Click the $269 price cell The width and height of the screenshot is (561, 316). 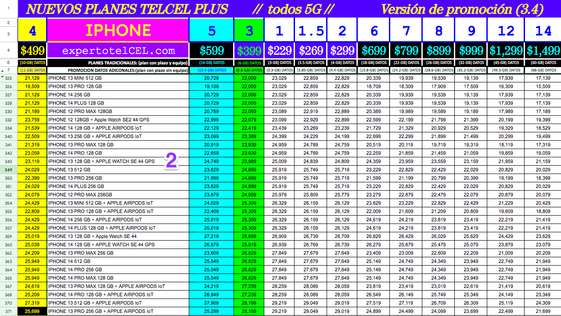click(311, 51)
